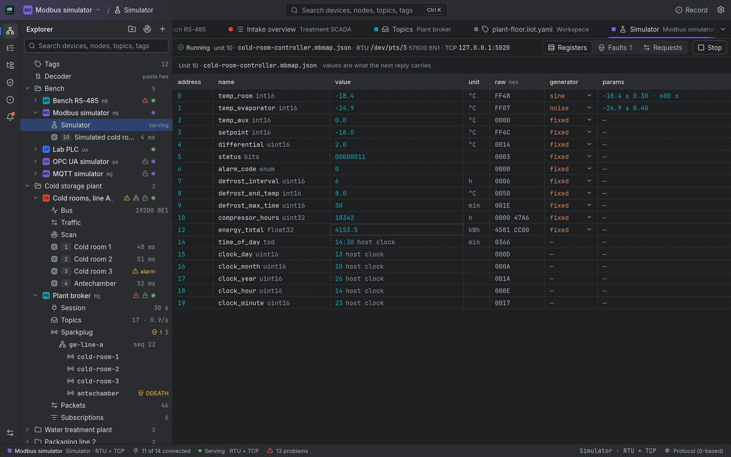Select the energy_total value 4153.5 cell

(x=396, y=230)
